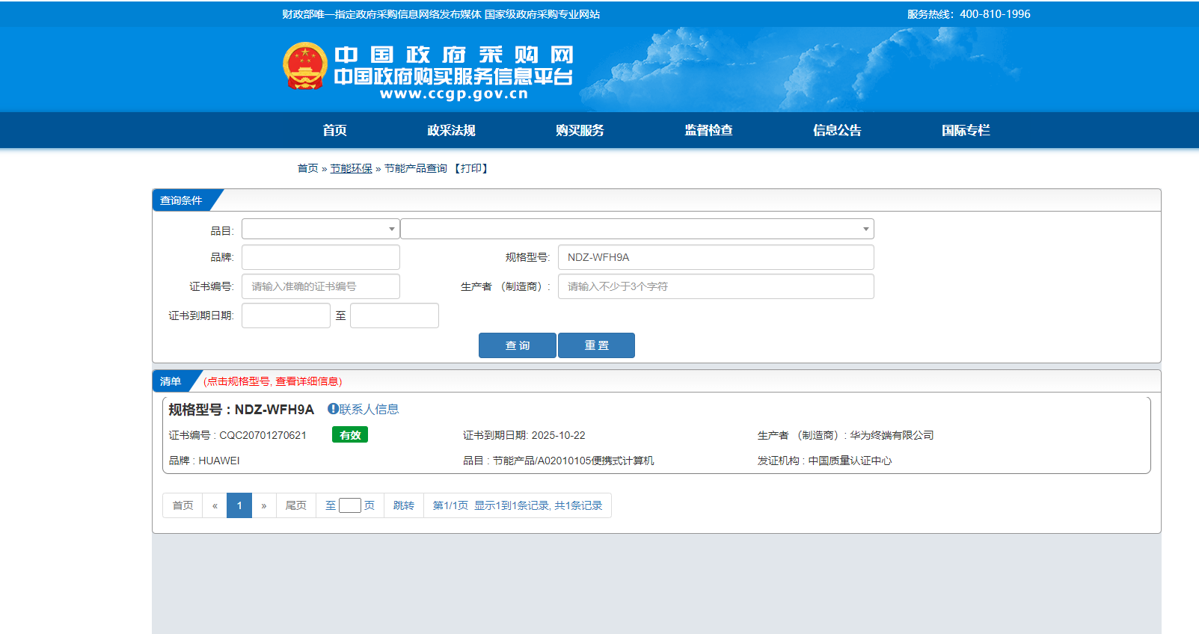Go to 首页 in the breadcrumb
This screenshot has height=634, width=1199.
tap(307, 169)
